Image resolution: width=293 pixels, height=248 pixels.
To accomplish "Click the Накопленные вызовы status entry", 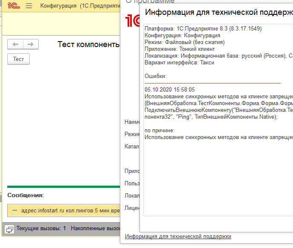I will click(96, 228).
